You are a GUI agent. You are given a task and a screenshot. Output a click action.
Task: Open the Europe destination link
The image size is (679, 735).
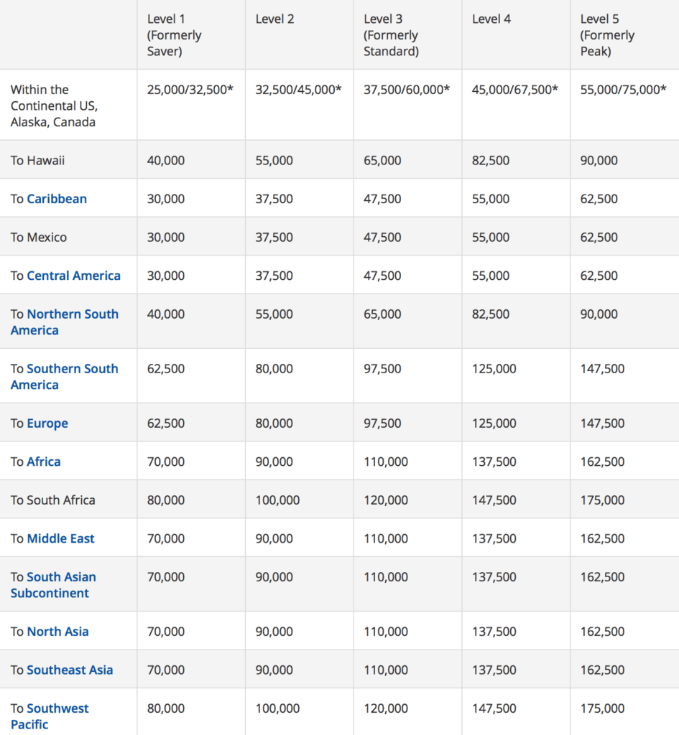click(x=47, y=423)
